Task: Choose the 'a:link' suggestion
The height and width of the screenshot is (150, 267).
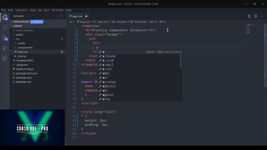Action: pos(139,60)
